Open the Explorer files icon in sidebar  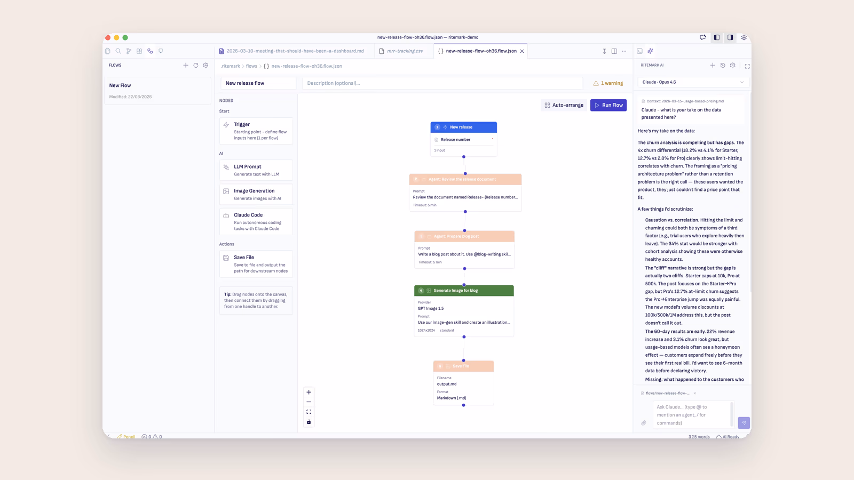[x=108, y=51]
